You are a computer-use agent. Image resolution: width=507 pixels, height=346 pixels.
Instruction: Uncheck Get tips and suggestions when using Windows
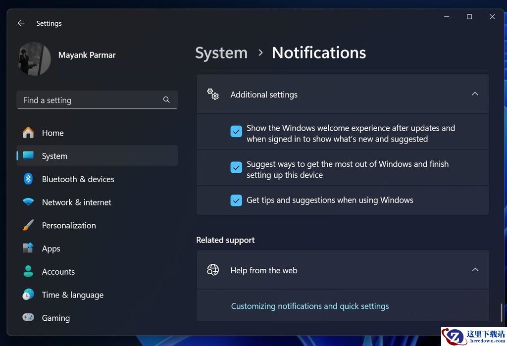(236, 200)
